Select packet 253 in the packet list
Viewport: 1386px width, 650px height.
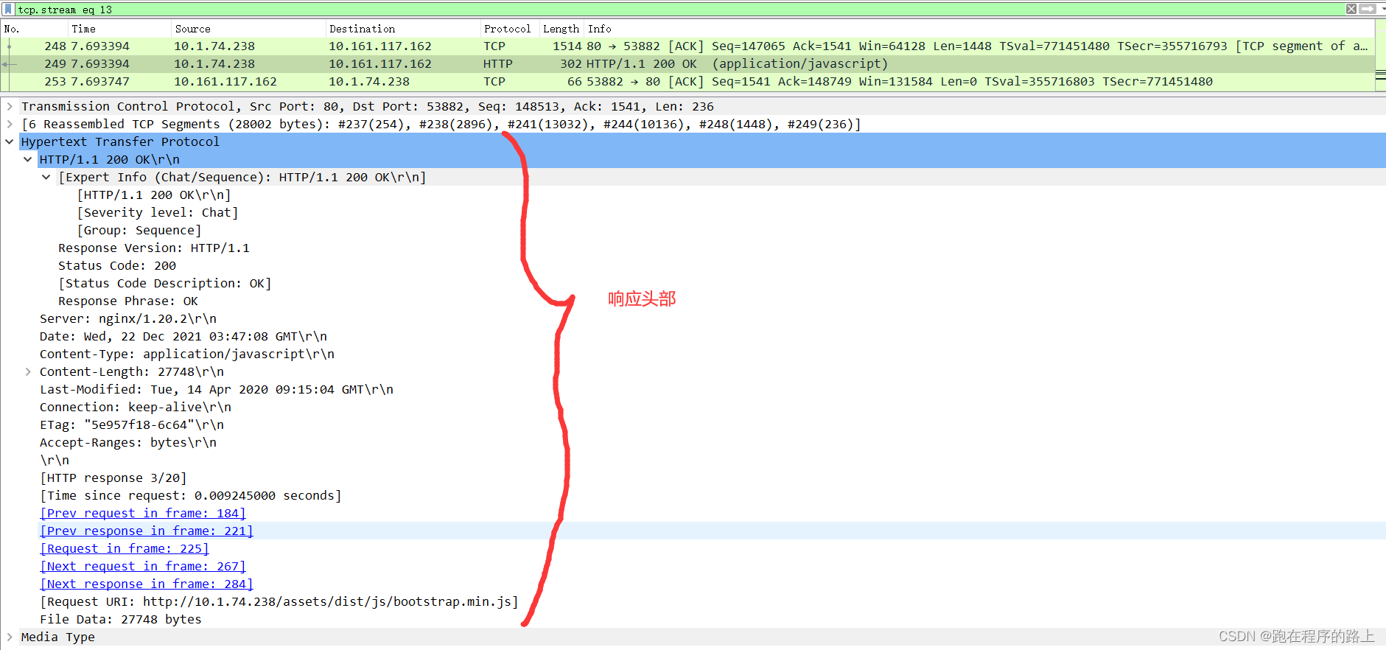pos(687,81)
